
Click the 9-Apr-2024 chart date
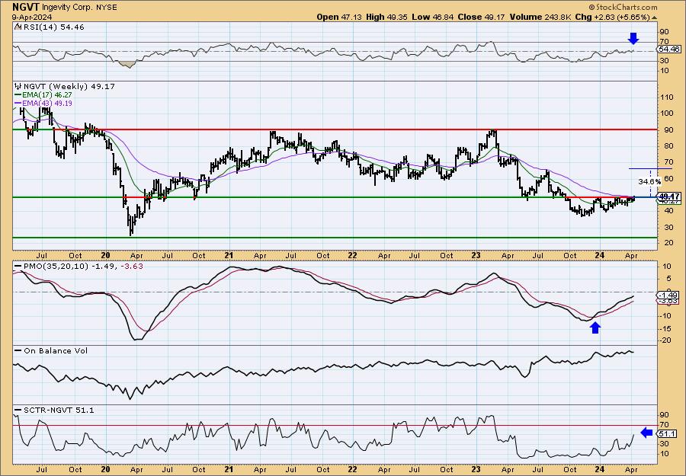32,17
